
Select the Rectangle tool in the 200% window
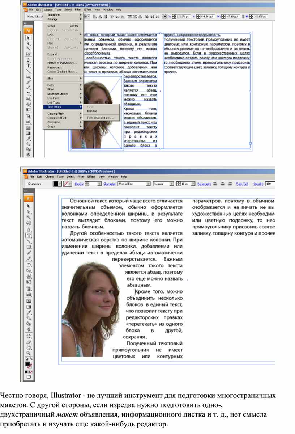click(29, 247)
